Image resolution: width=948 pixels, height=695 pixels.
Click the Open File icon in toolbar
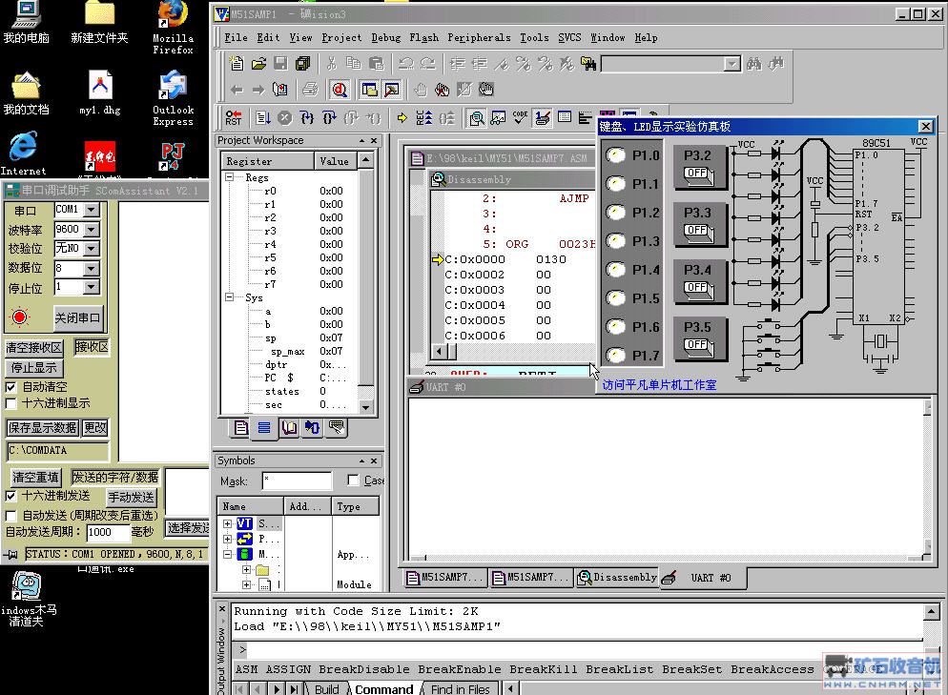click(258, 64)
